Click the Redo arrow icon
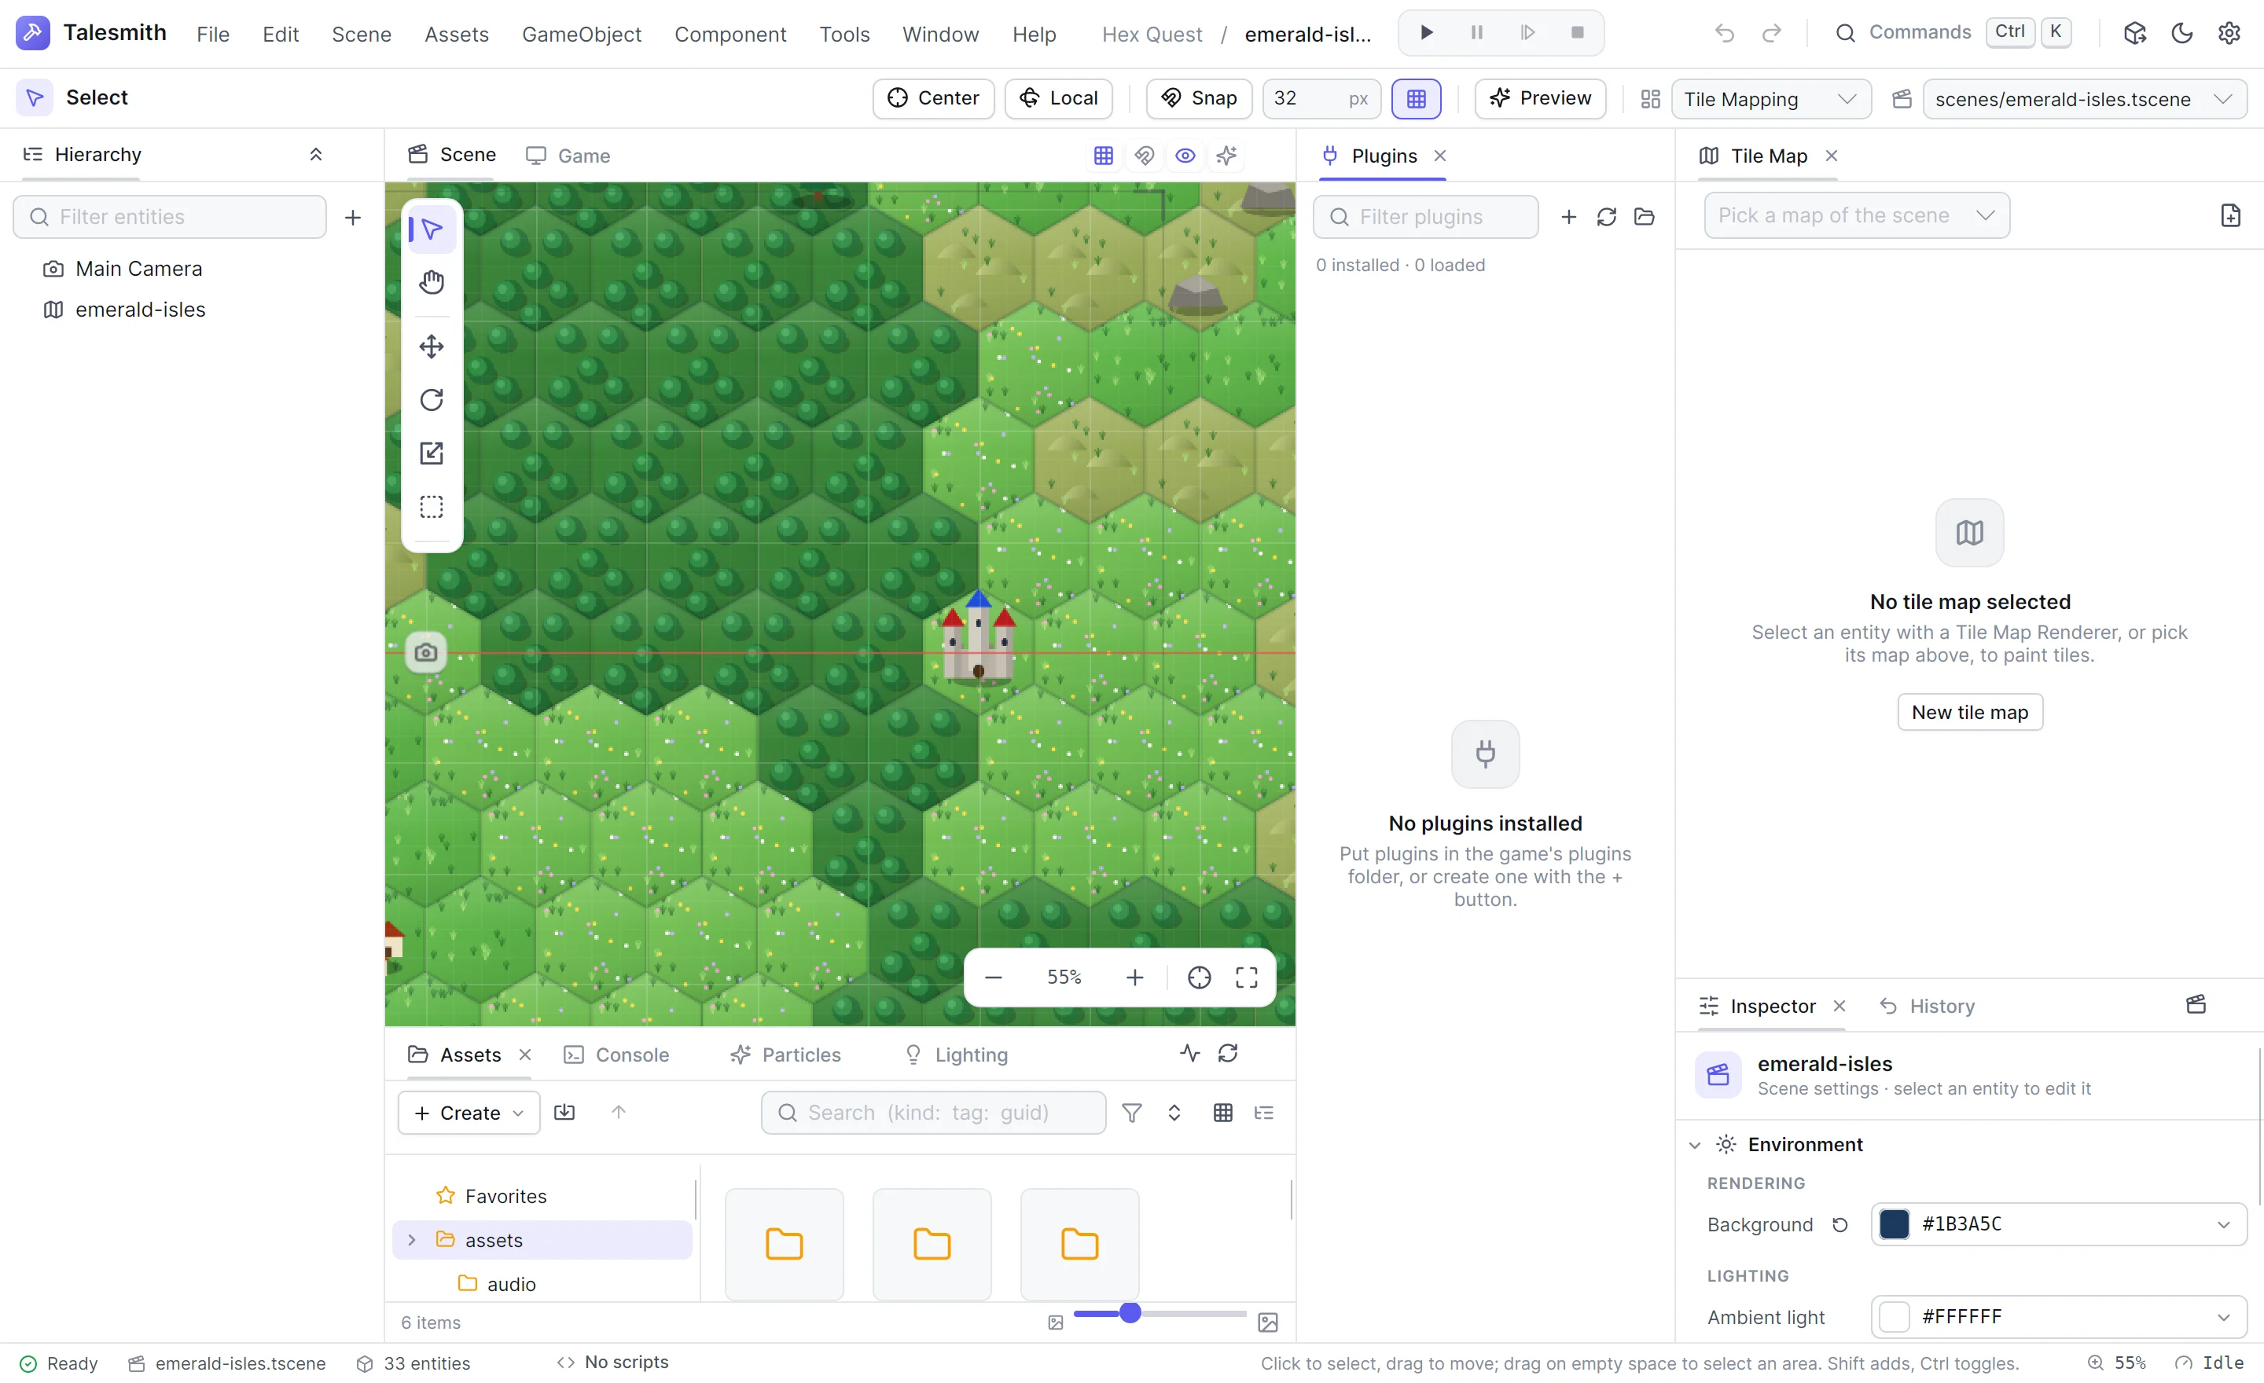The height and width of the screenshot is (1383, 2264). (1770, 33)
